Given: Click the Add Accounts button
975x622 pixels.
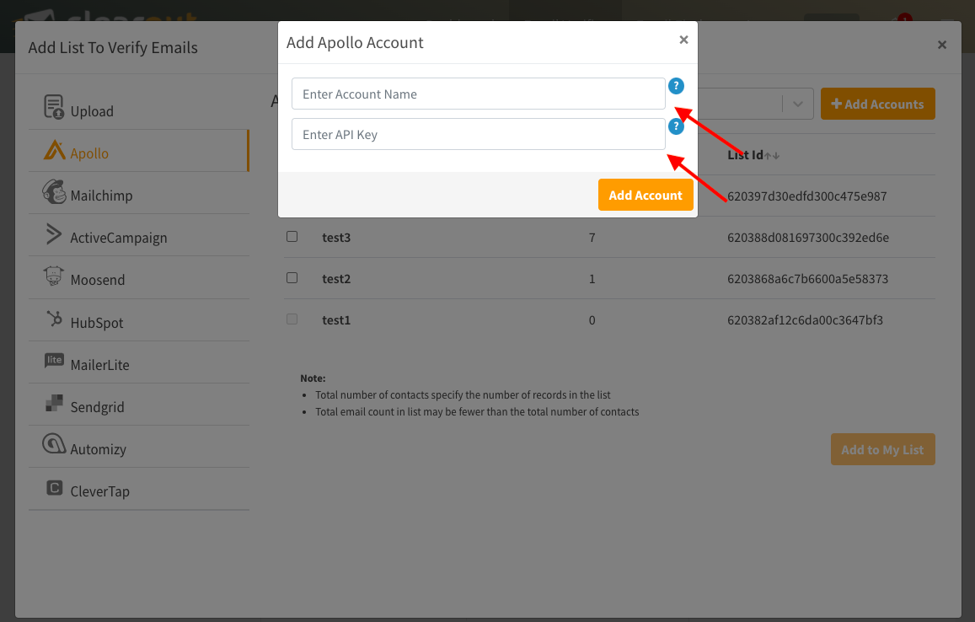Looking at the screenshot, I should coord(877,104).
